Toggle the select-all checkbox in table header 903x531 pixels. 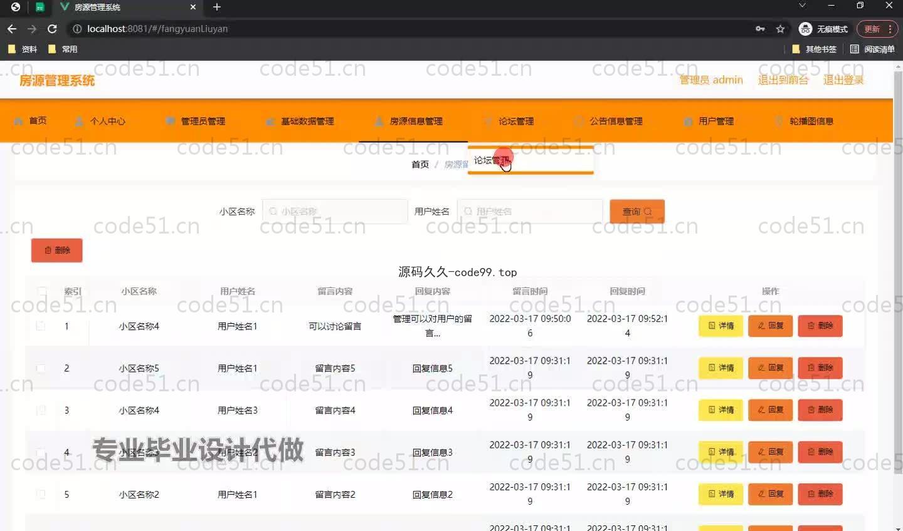click(41, 291)
